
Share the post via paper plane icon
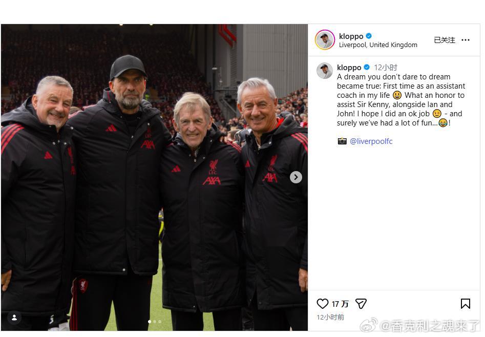tap(361, 304)
